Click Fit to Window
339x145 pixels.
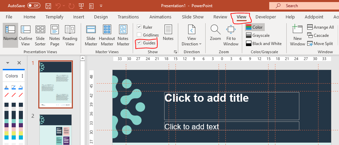(x=231, y=35)
